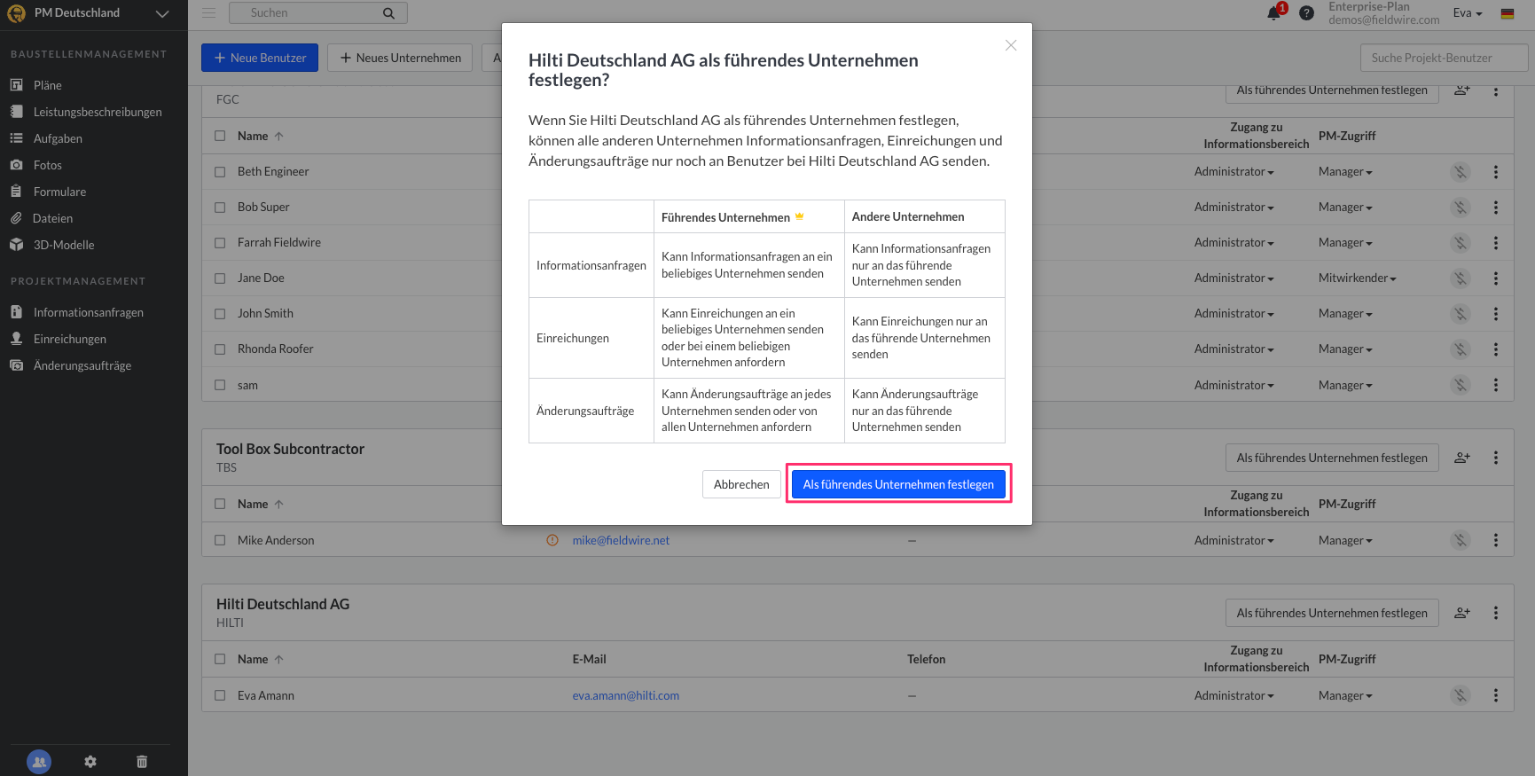Viewport: 1535px width, 776px height.
Task: Sort Hilti table by Name column
Action: pyautogui.click(x=261, y=659)
